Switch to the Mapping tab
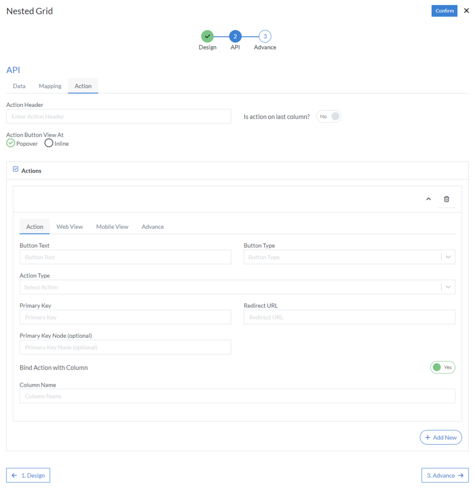This screenshot has width=475, height=488. tap(50, 86)
